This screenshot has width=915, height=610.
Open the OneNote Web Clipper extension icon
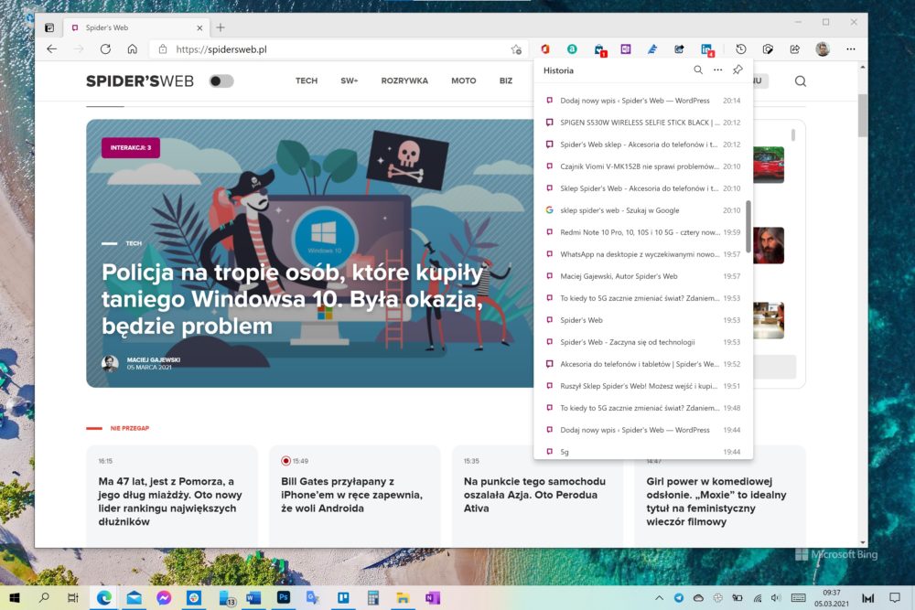click(626, 49)
